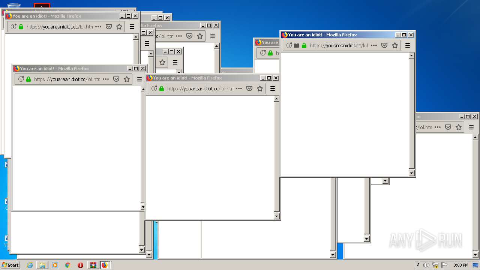
Task: Save to Pocket in the center Firefox window
Action: 249,88
